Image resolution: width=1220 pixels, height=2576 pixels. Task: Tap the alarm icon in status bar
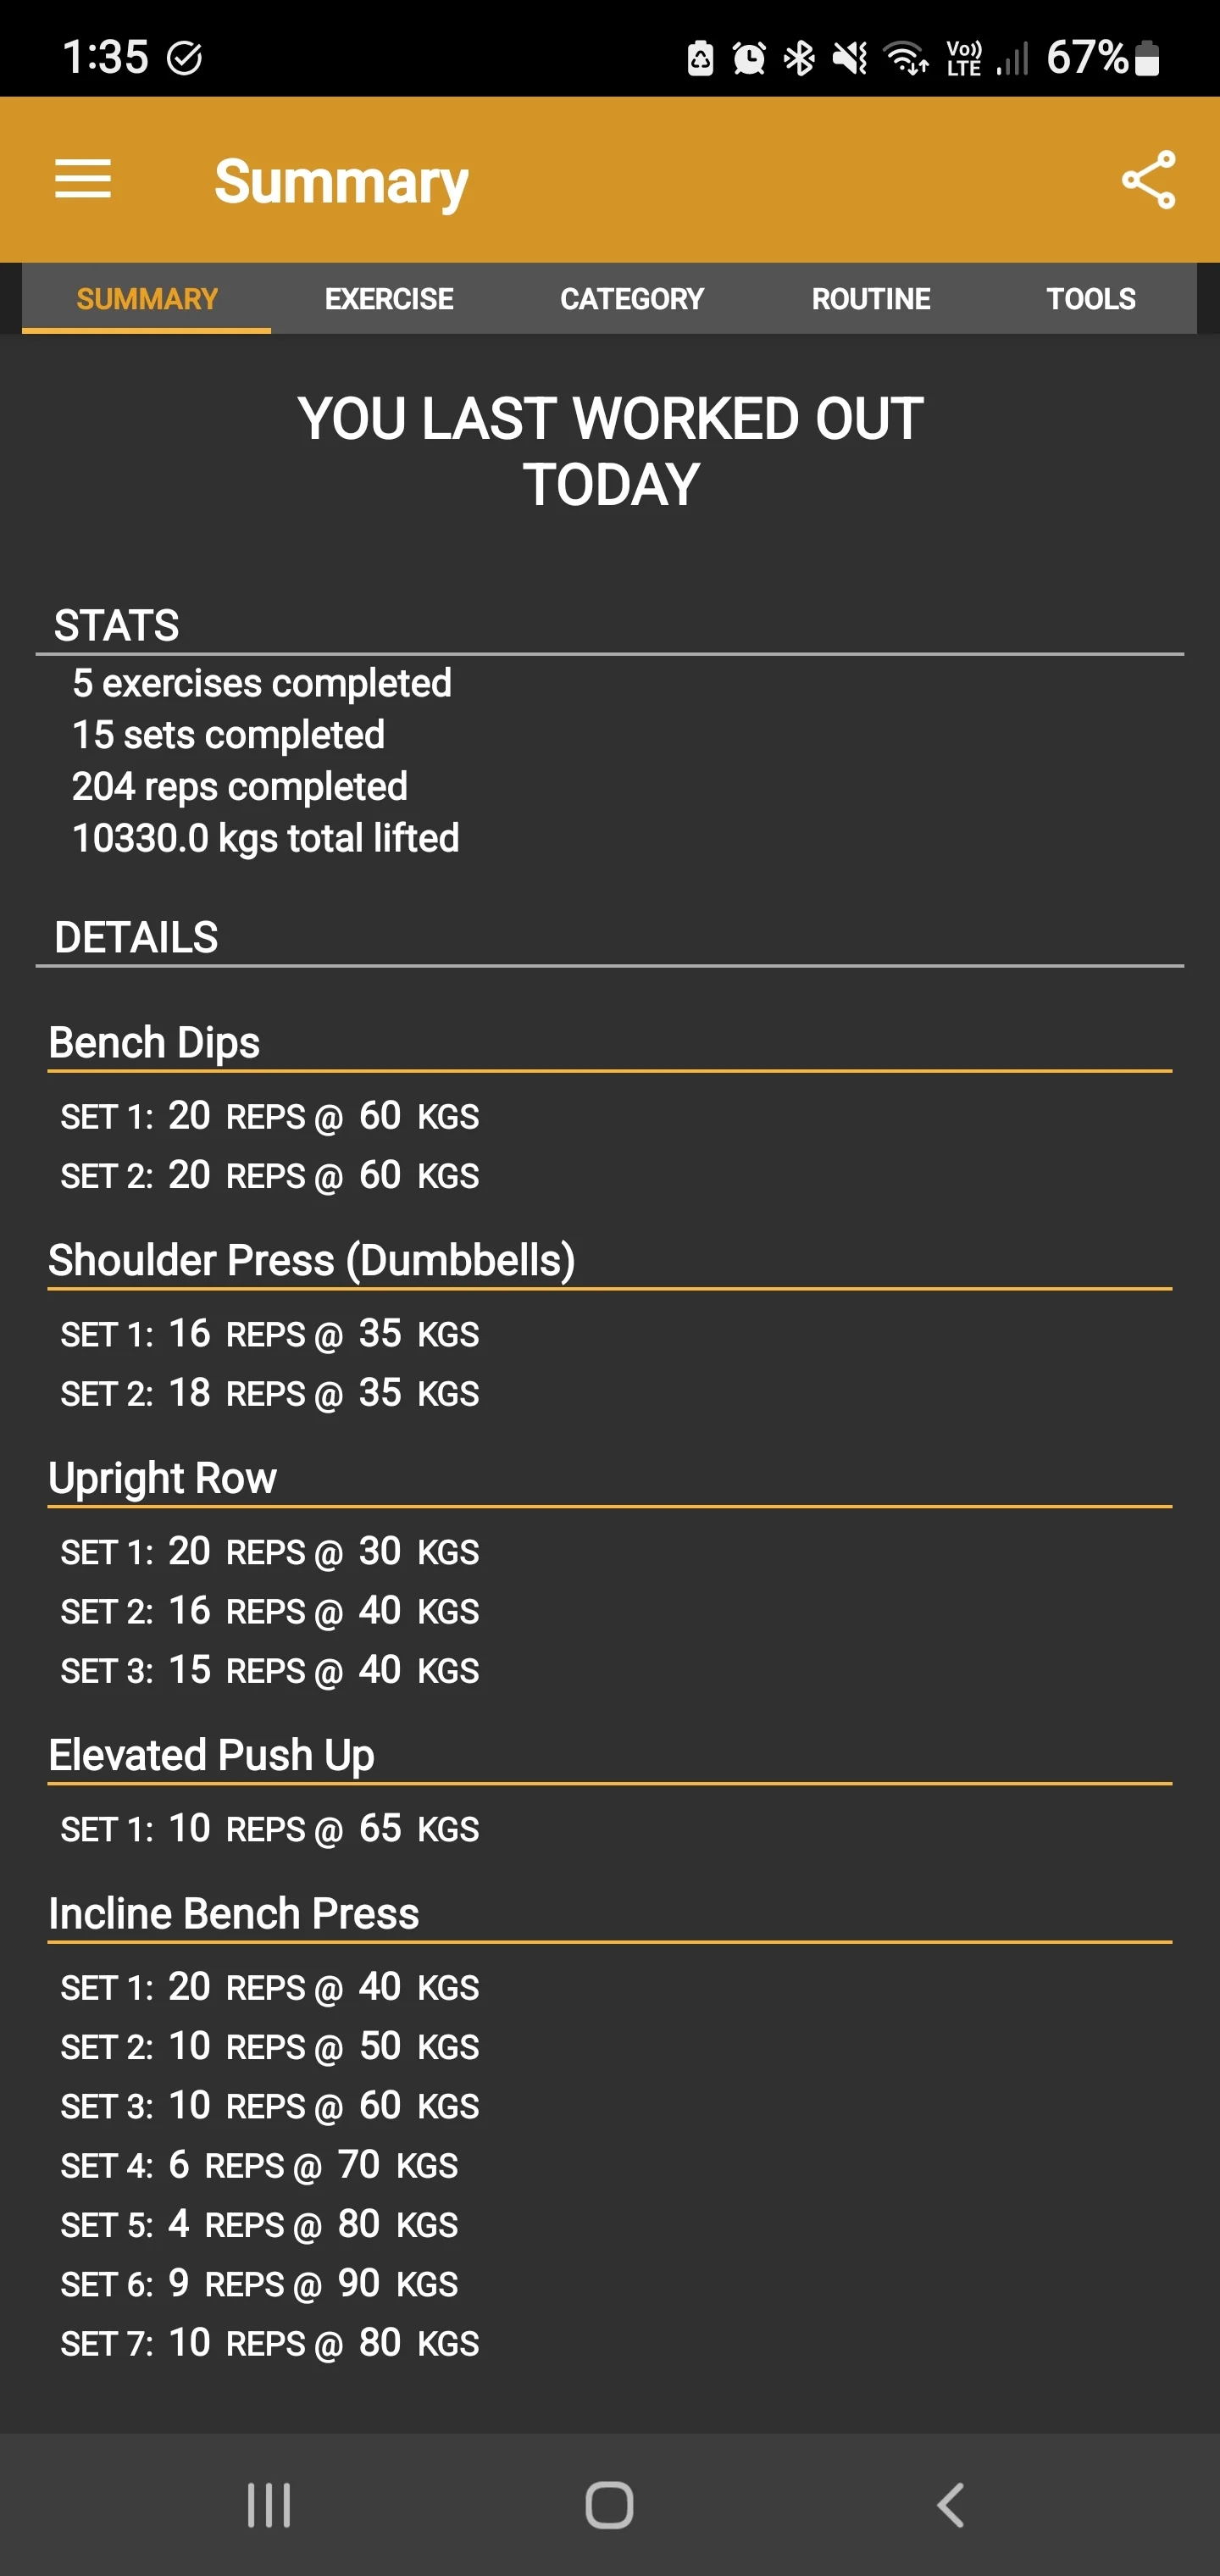click(x=749, y=58)
